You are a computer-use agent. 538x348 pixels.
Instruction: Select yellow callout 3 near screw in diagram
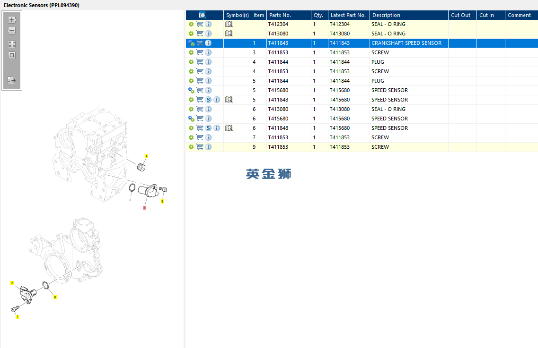162,202
